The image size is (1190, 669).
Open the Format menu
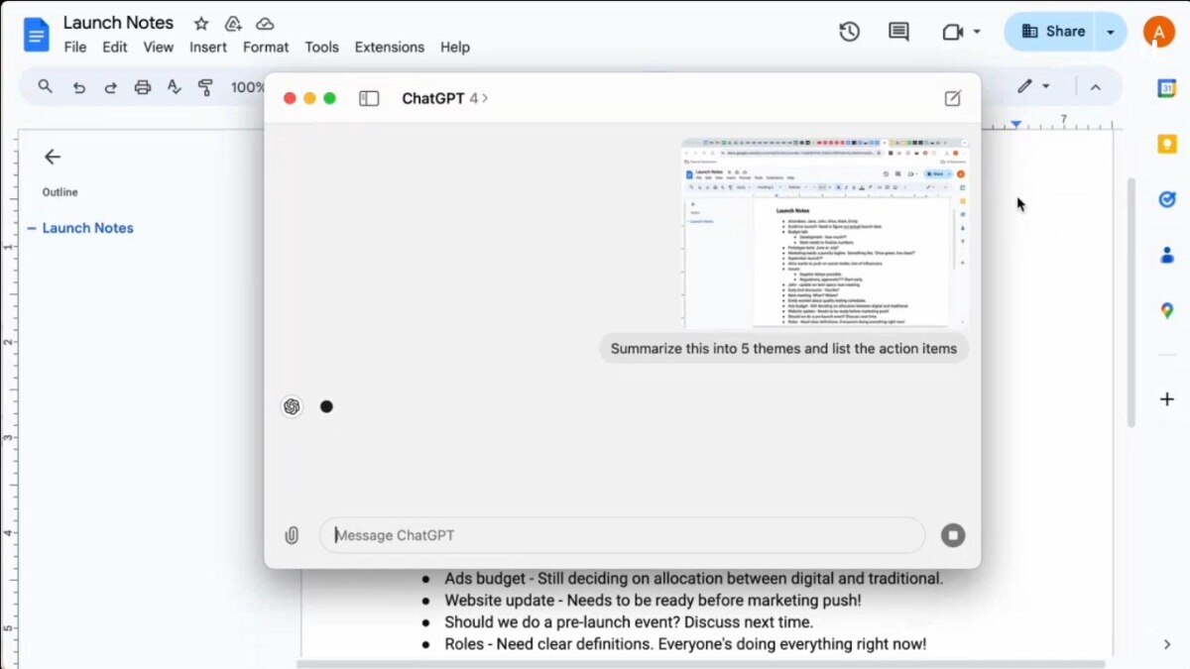tap(266, 47)
